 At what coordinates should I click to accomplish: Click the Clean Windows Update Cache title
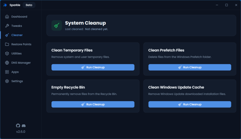point(176,87)
